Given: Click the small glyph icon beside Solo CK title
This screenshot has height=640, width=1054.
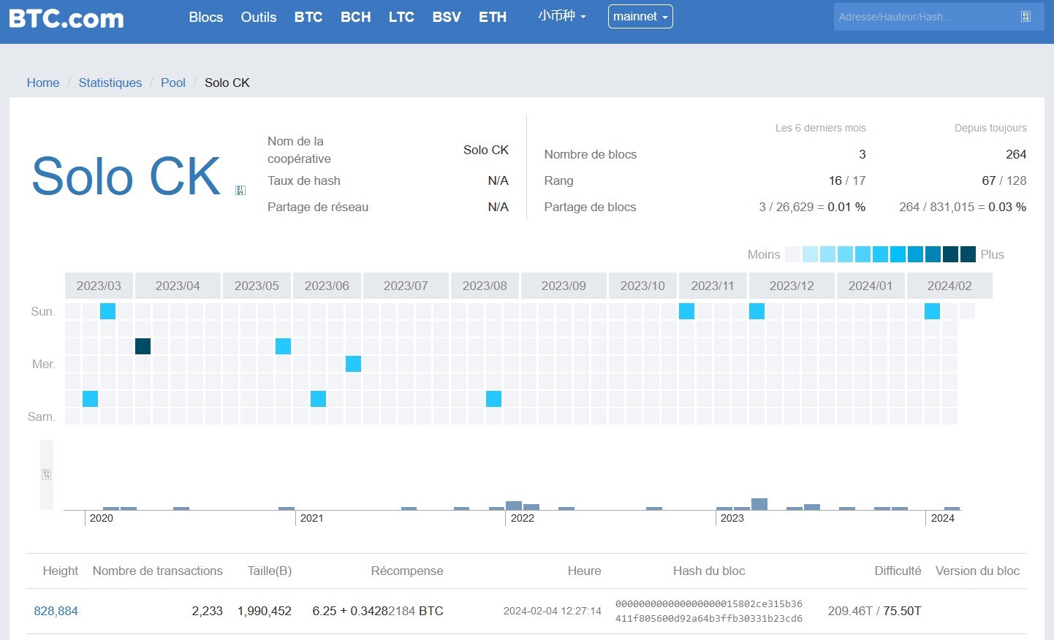Looking at the screenshot, I should click(x=240, y=190).
